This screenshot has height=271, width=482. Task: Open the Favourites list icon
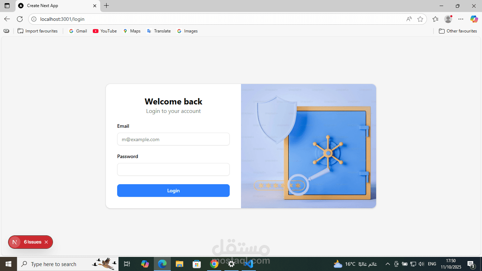tap(435, 19)
